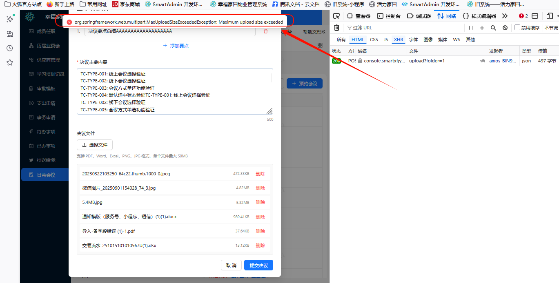Pause network traffic recording
This screenshot has width=559, height=283.
pyautogui.click(x=471, y=28)
